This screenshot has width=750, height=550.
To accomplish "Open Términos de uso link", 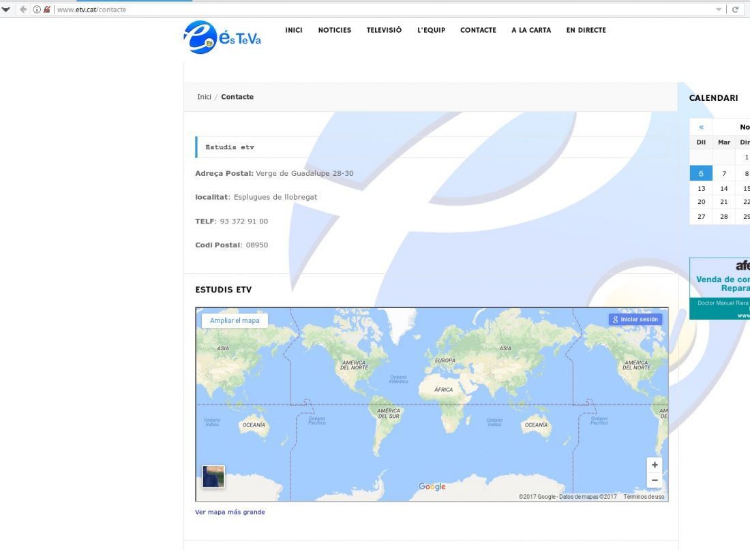I will point(644,497).
